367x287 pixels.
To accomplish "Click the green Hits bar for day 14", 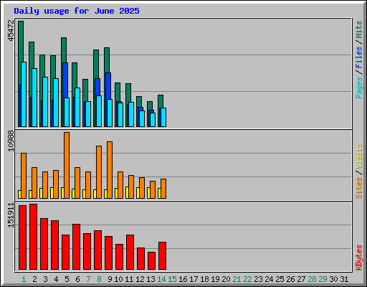I will [x=161, y=101].
